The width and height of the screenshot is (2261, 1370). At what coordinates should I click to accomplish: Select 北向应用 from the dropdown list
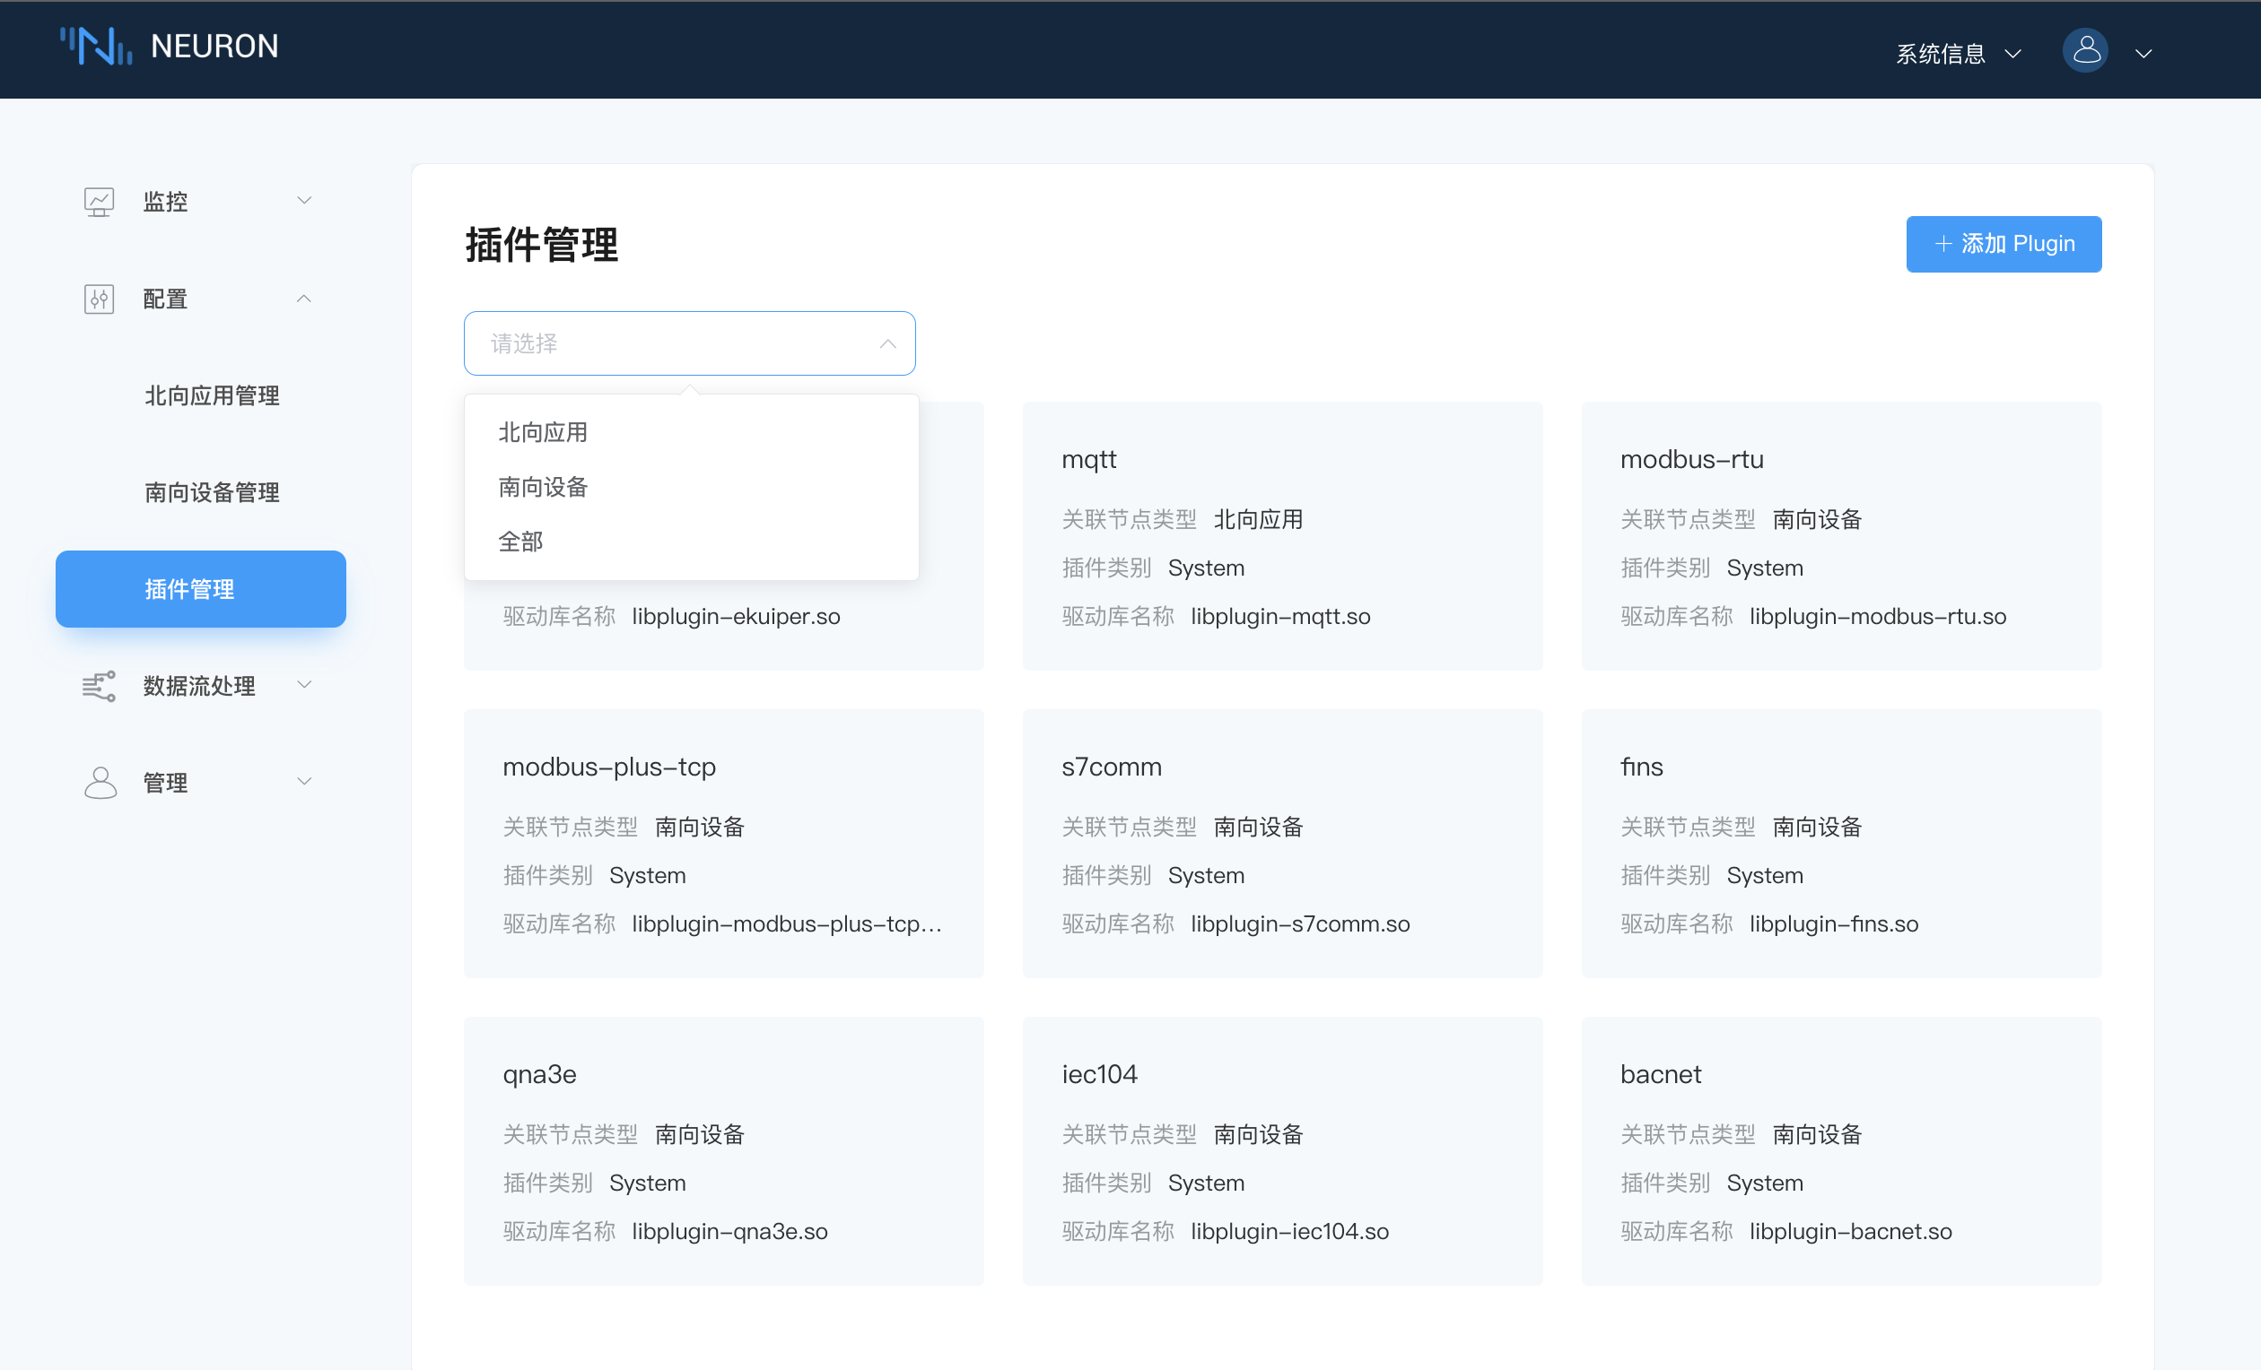coord(691,432)
